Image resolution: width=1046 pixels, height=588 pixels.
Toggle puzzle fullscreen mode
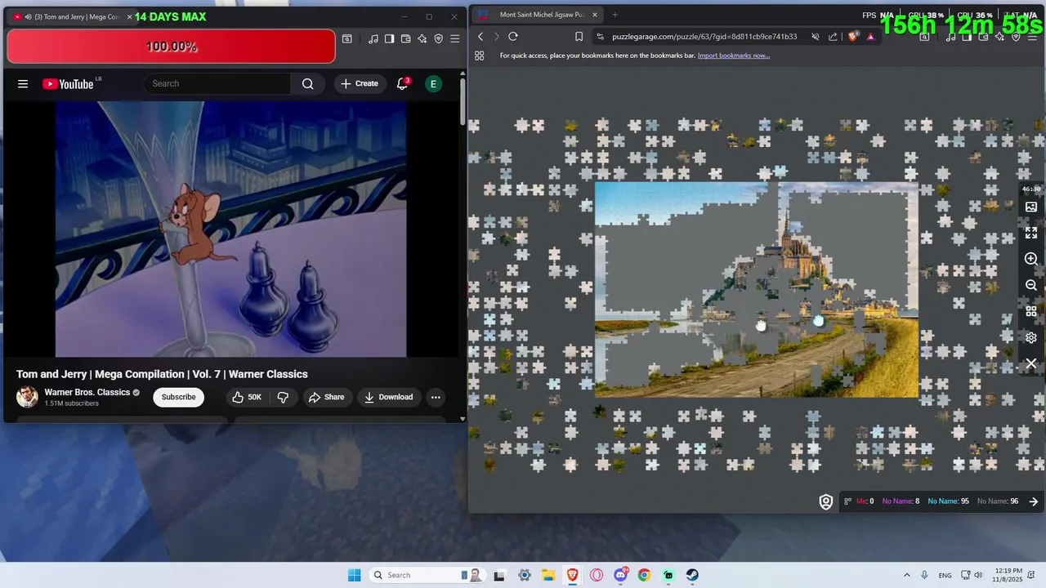click(x=1031, y=233)
